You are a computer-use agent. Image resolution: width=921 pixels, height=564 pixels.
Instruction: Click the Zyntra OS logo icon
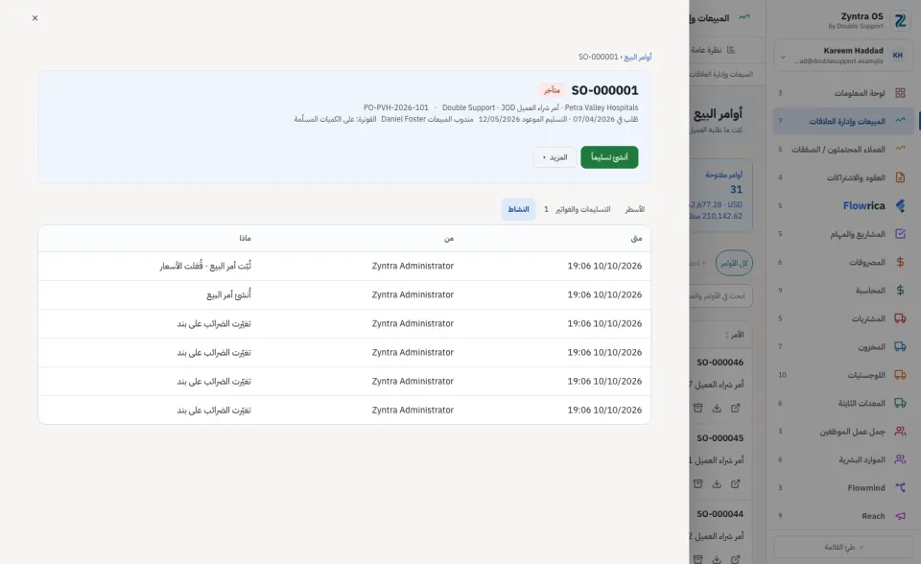900,20
